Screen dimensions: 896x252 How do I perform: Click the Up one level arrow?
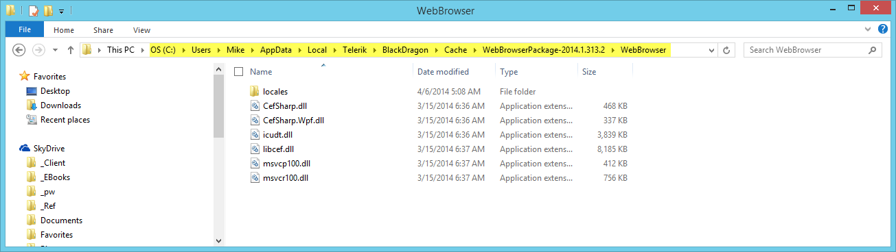point(71,50)
